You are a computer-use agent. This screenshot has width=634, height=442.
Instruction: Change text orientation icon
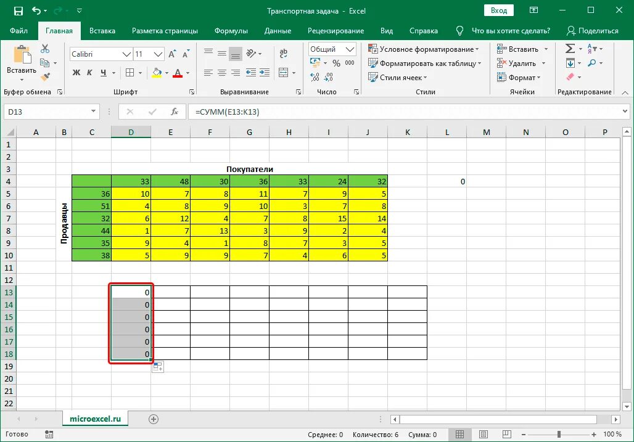(251, 53)
